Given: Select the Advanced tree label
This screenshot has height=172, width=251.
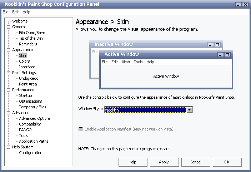Looking at the screenshot, I should coord(21,113).
